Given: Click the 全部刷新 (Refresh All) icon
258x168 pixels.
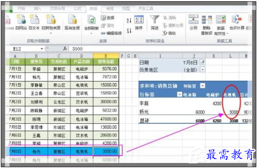Looking at the screenshot, I should coord(92,22).
